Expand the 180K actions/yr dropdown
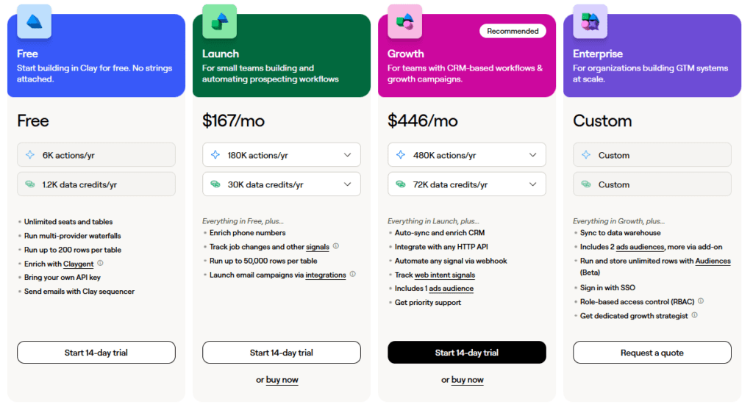The height and width of the screenshot is (407, 753). point(347,155)
